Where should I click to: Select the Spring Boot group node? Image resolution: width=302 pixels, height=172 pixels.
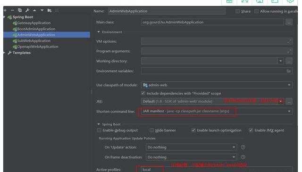(x=23, y=17)
